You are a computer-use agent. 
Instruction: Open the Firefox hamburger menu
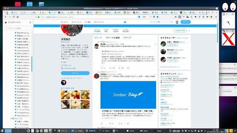[x=216, y=17]
